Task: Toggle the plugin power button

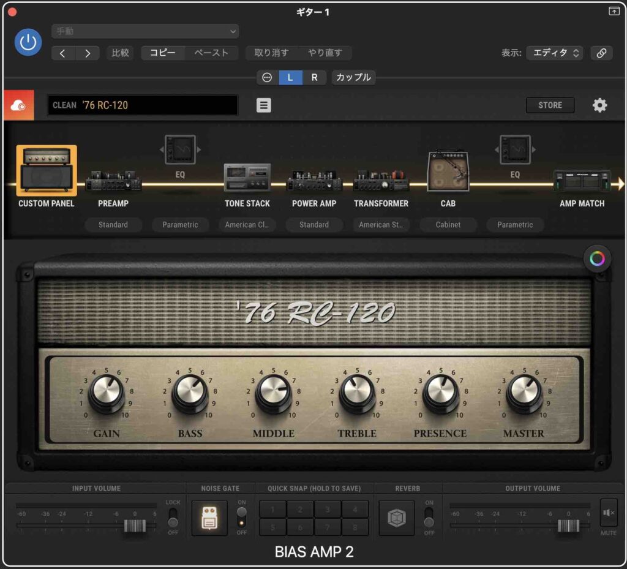Action: coord(28,42)
